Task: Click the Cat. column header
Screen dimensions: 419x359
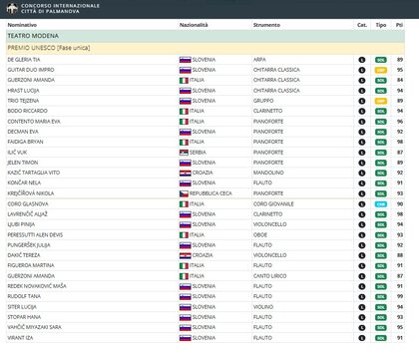Action: 362,25
